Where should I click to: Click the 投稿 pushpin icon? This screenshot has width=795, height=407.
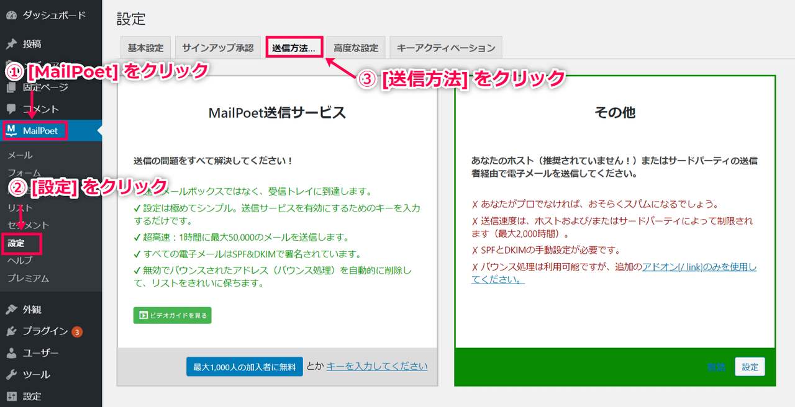[11, 44]
